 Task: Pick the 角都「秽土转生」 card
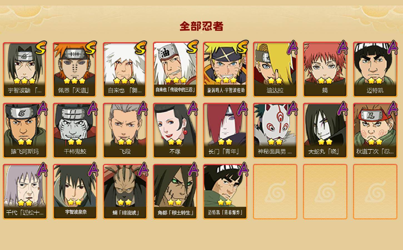click(175, 192)
